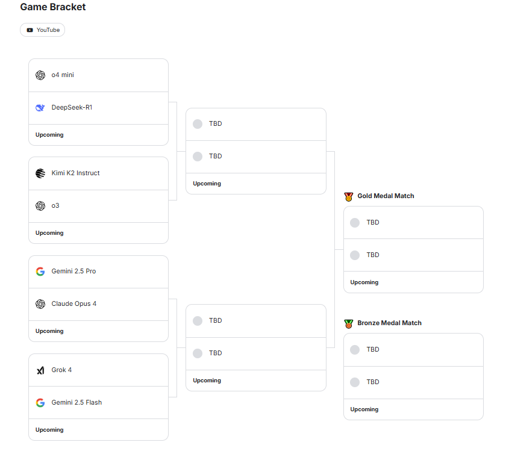Click the Bronze Medal Match heading

(389, 323)
